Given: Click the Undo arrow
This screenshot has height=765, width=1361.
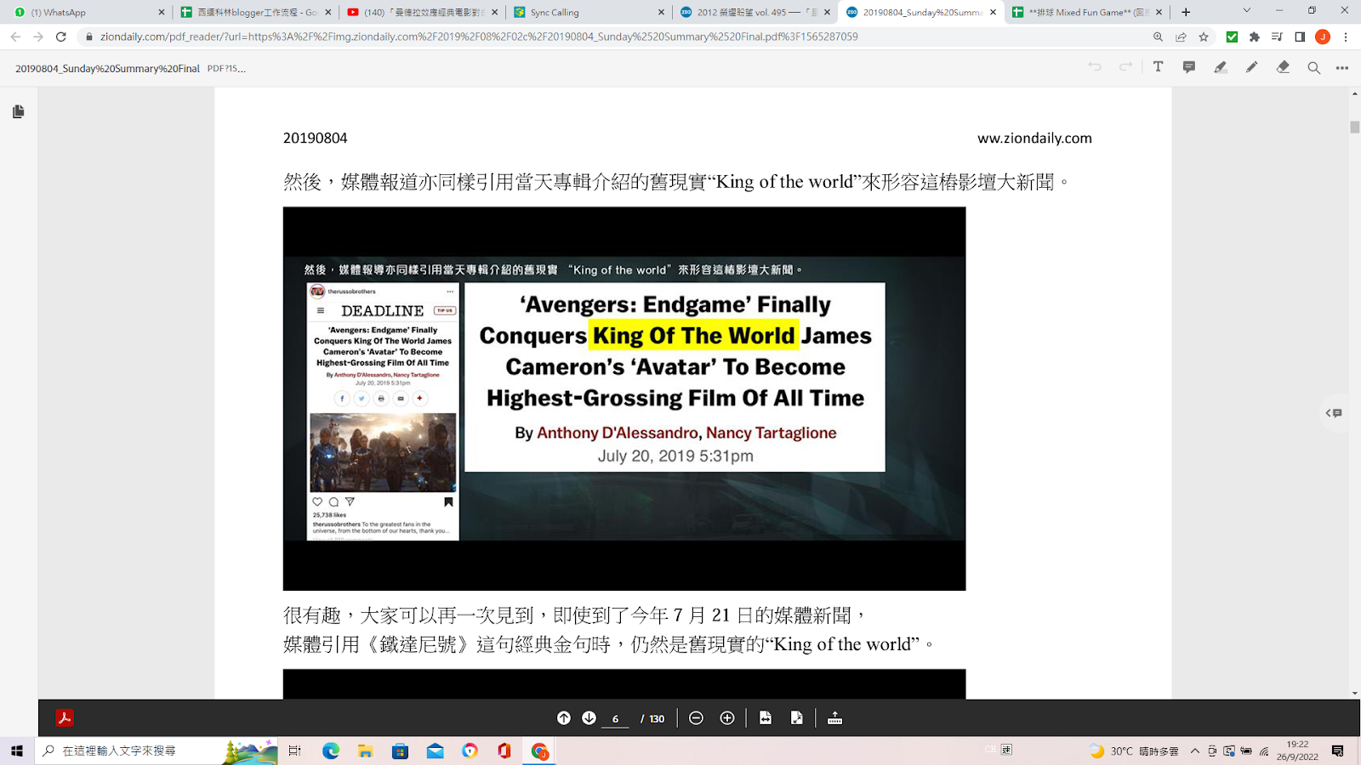Looking at the screenshot, I should tap(1095, 67).
